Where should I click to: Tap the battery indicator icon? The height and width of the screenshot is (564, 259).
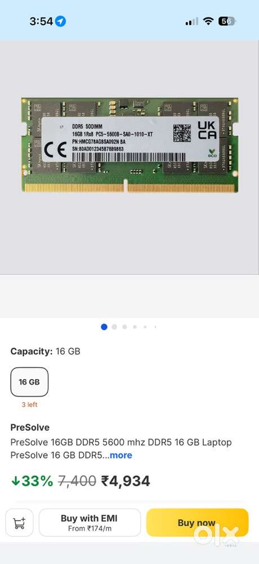point(227,21)
